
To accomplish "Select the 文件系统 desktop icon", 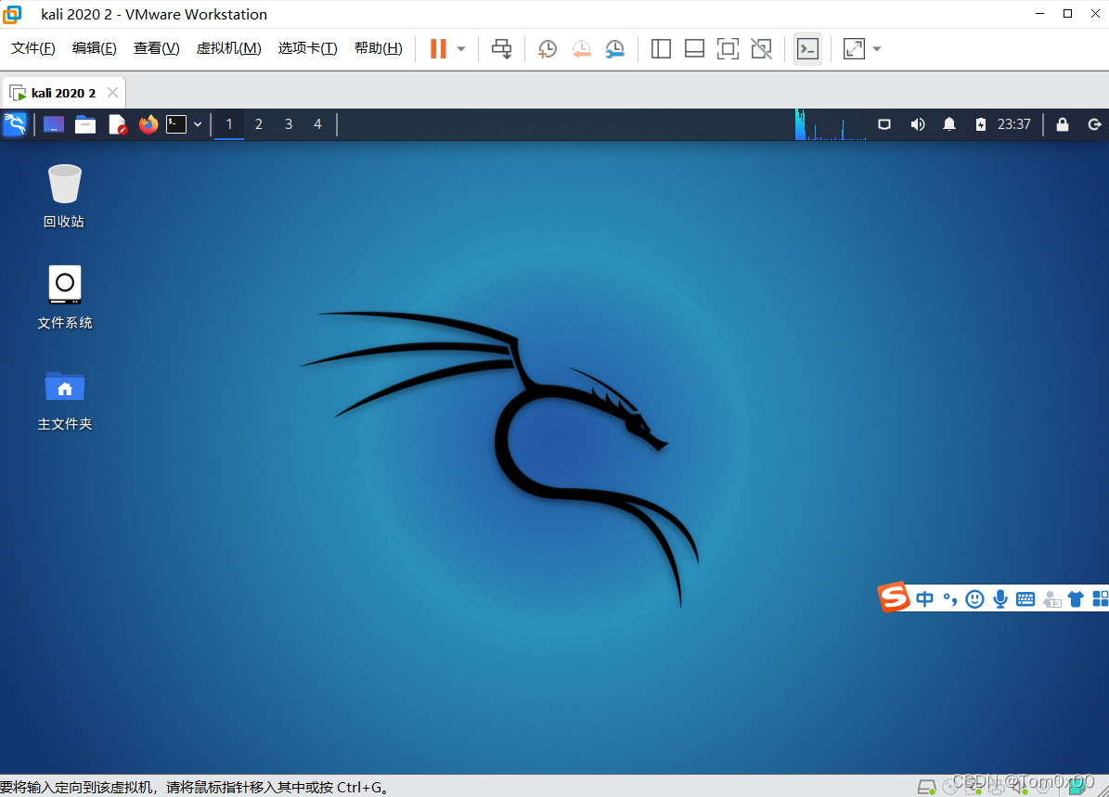I will point(64,298).
